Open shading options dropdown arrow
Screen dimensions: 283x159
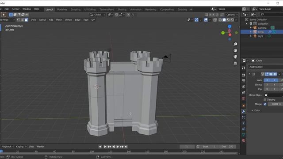(x=236, y=20)
